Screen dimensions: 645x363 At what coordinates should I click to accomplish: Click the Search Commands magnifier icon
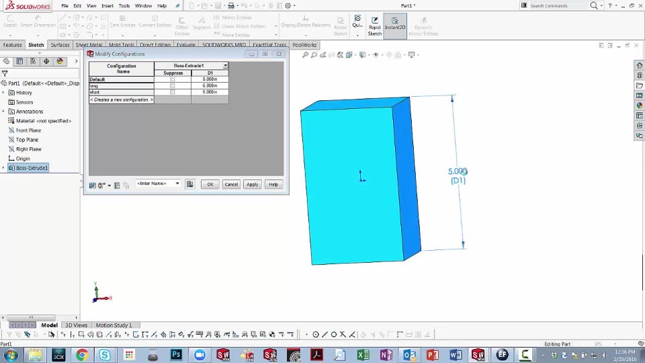(x=593, y=6)
